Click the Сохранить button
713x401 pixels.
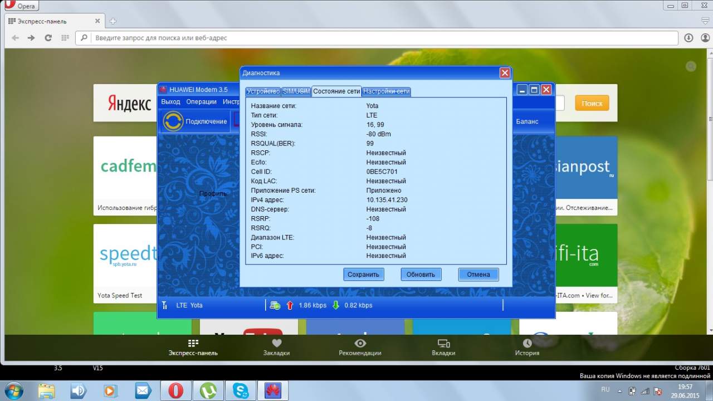click(x=363, y=274)
